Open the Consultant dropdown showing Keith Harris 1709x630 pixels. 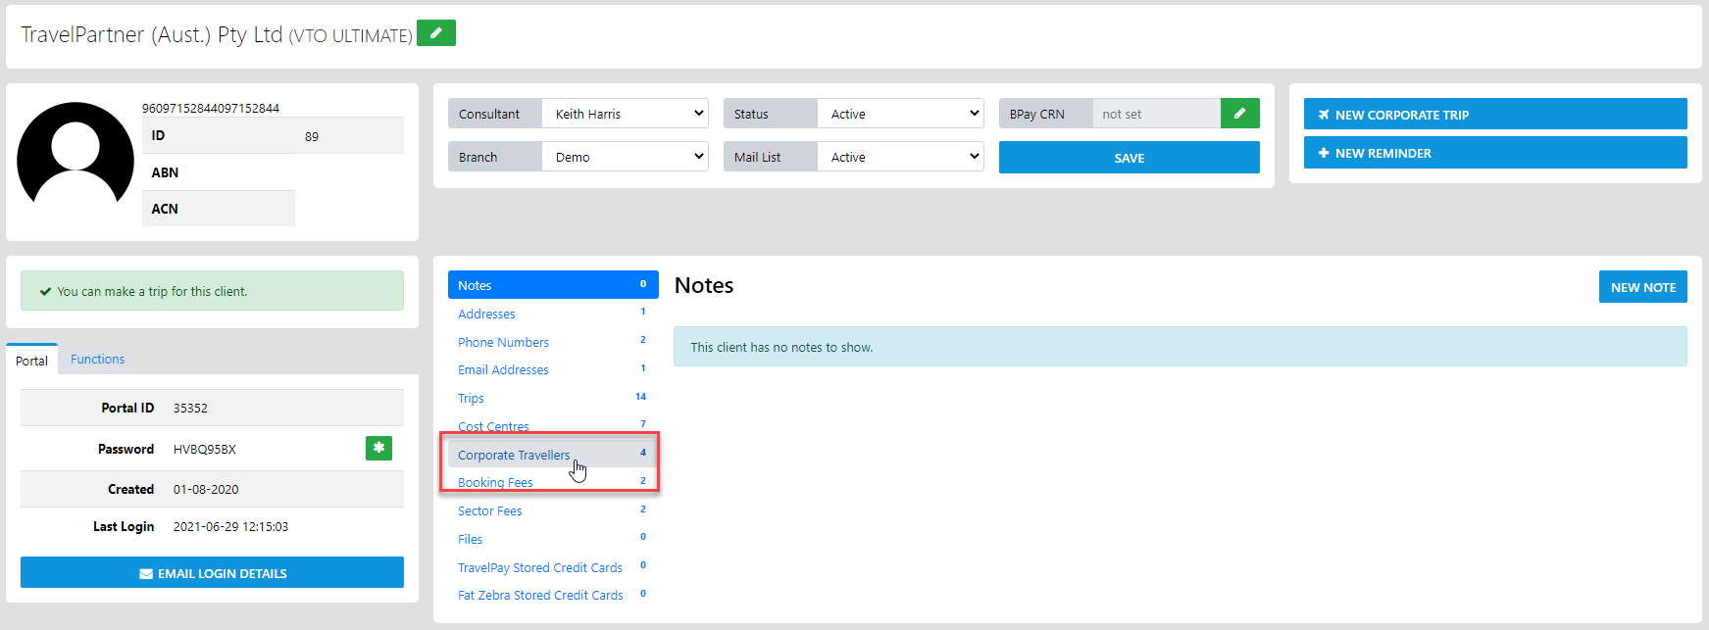pos(625,114)
